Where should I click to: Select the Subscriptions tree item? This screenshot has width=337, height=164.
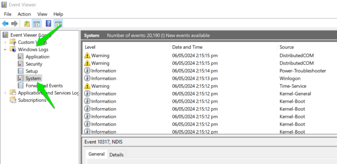(32, 100)
